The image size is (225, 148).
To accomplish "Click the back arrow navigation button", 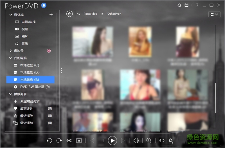I will click(69, 14).
